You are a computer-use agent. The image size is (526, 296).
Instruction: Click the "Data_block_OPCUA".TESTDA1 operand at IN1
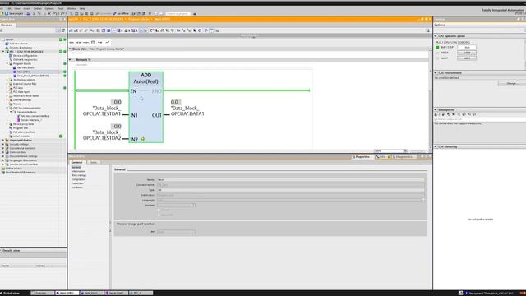tap(102, 111)
